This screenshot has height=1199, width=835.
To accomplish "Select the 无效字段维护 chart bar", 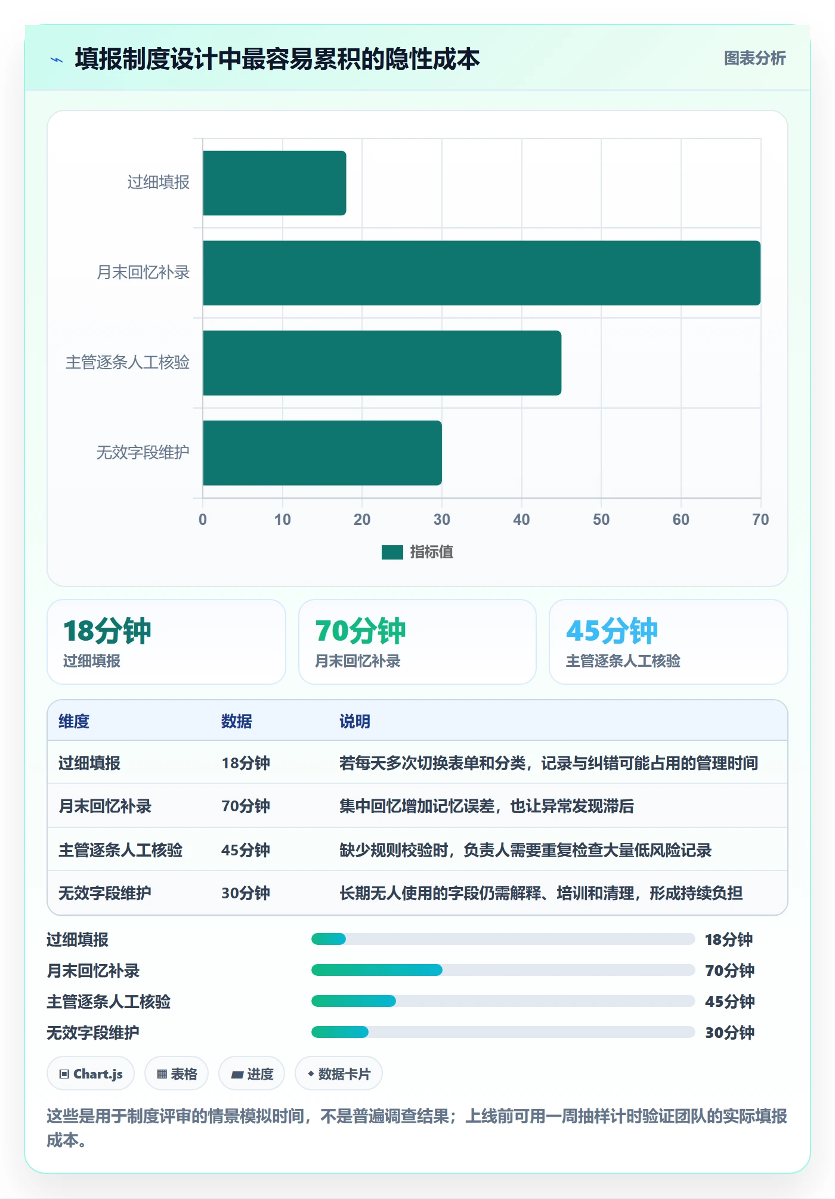I will coord(322,453).
